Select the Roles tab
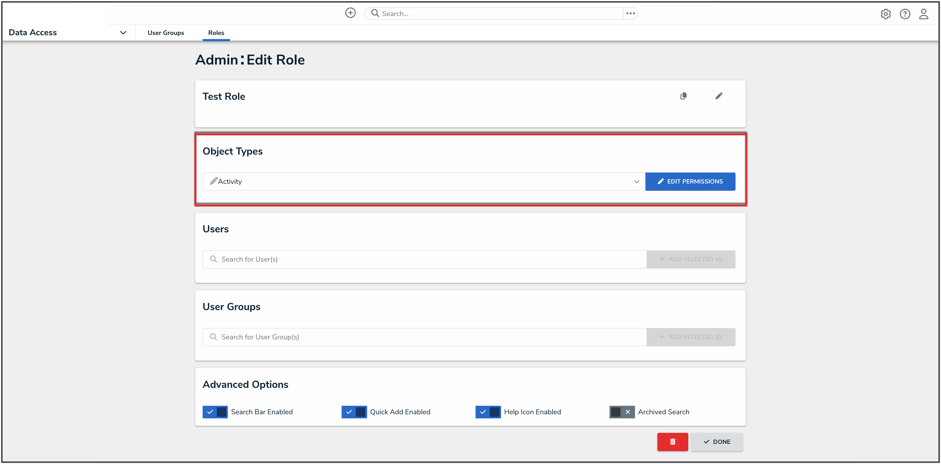The width and height of the screenshot is (941, 464). pos(216,33)
